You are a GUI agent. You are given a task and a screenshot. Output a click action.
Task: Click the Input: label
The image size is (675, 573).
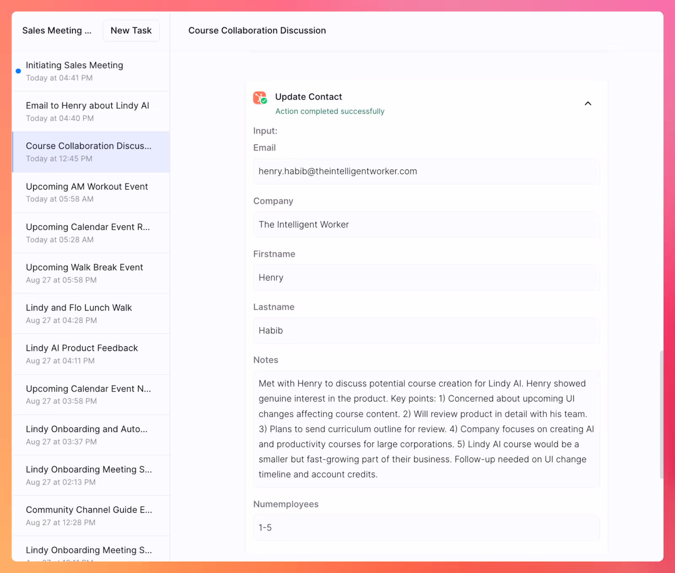tap(265, 131)
